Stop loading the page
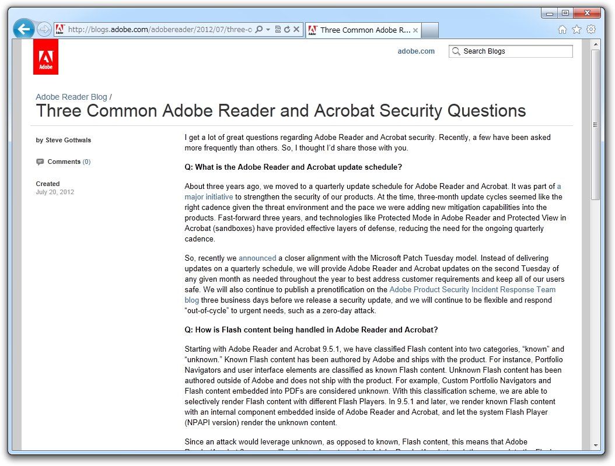Image resolution: width=615 pixels, height=466 pixels. pyautogui.click(x=296, y=29)
